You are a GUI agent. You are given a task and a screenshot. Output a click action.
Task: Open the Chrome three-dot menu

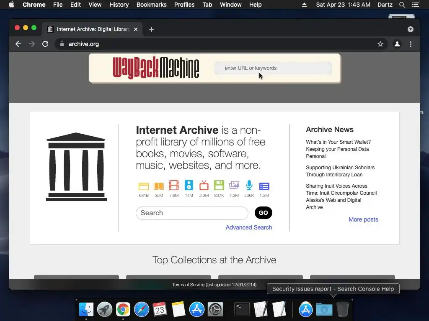(411, 44)
